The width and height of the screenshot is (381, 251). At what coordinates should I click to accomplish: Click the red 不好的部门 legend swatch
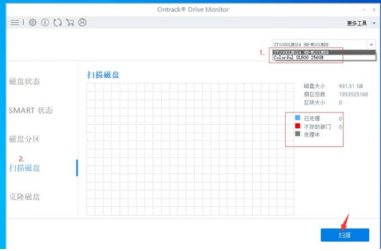tap(297, 126)
